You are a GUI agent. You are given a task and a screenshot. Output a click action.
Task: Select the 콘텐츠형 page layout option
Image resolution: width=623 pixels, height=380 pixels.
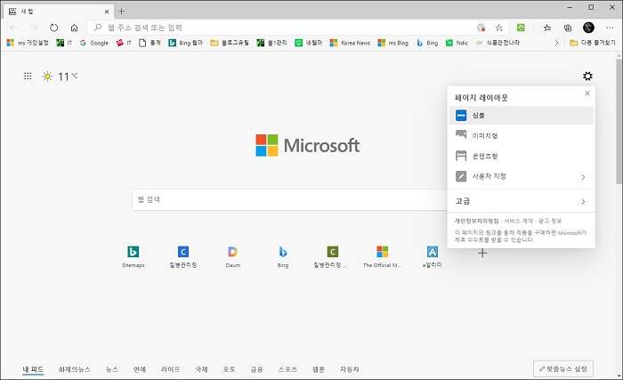click(x=521, y=156)
